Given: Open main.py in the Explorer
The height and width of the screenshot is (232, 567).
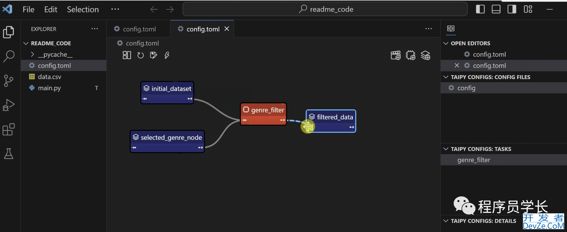Looking at the screenshot, I should (64, 88).
